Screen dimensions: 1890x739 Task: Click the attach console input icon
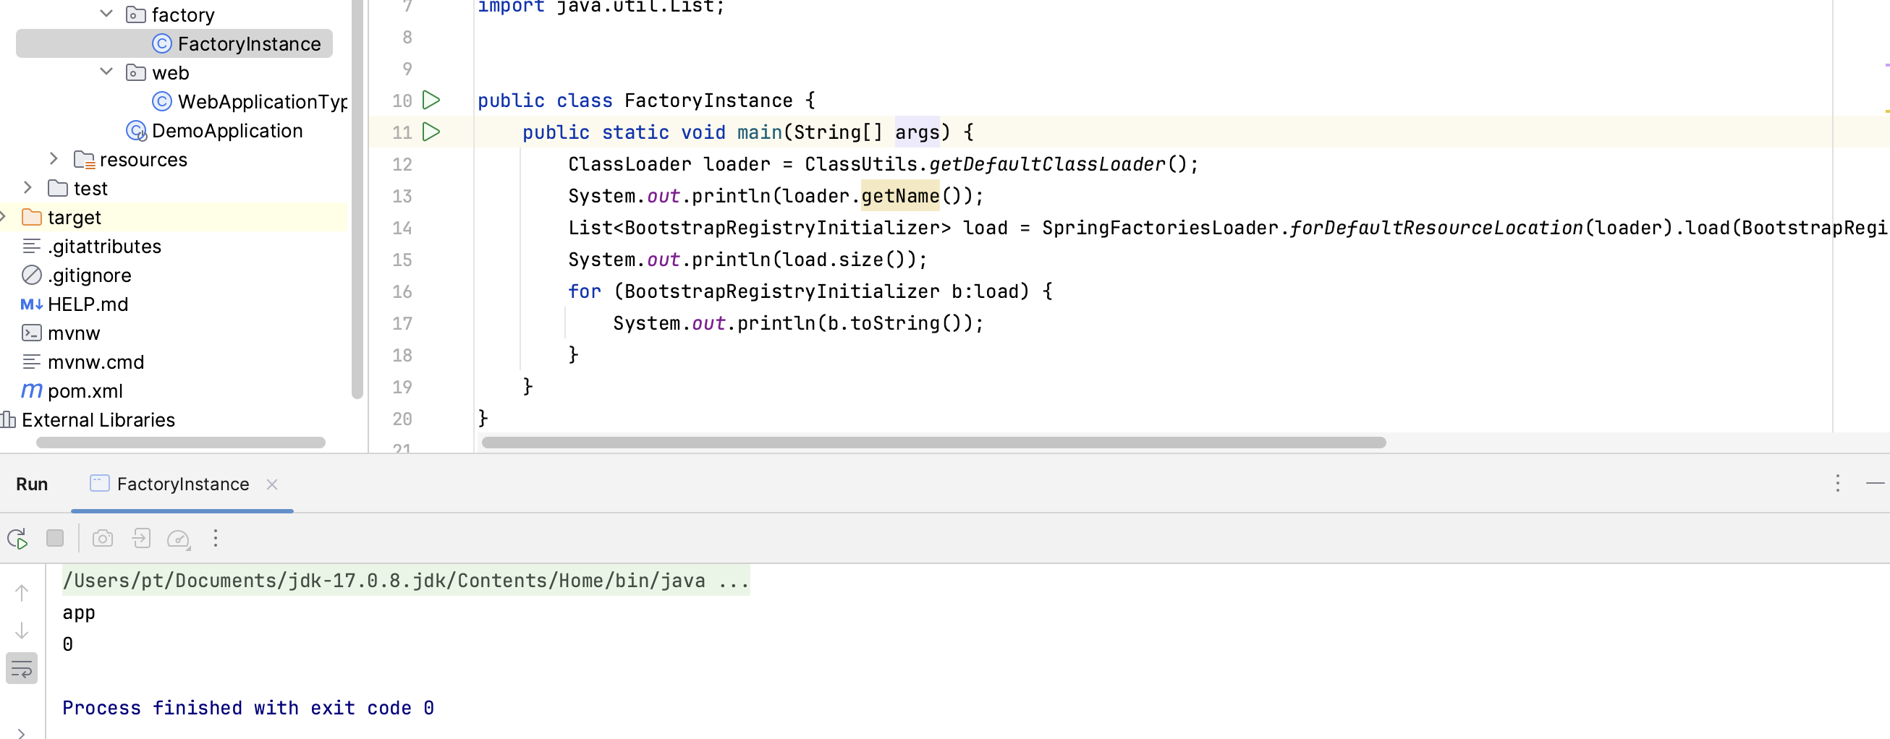[x=141, y=539]
